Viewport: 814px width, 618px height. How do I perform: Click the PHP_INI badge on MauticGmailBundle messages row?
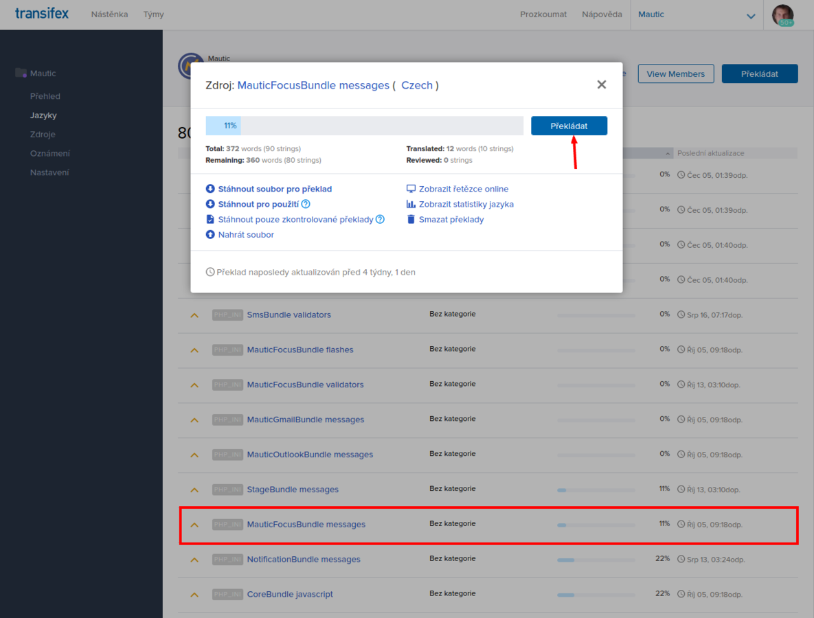pyautogui.click(x=227, y=420)
